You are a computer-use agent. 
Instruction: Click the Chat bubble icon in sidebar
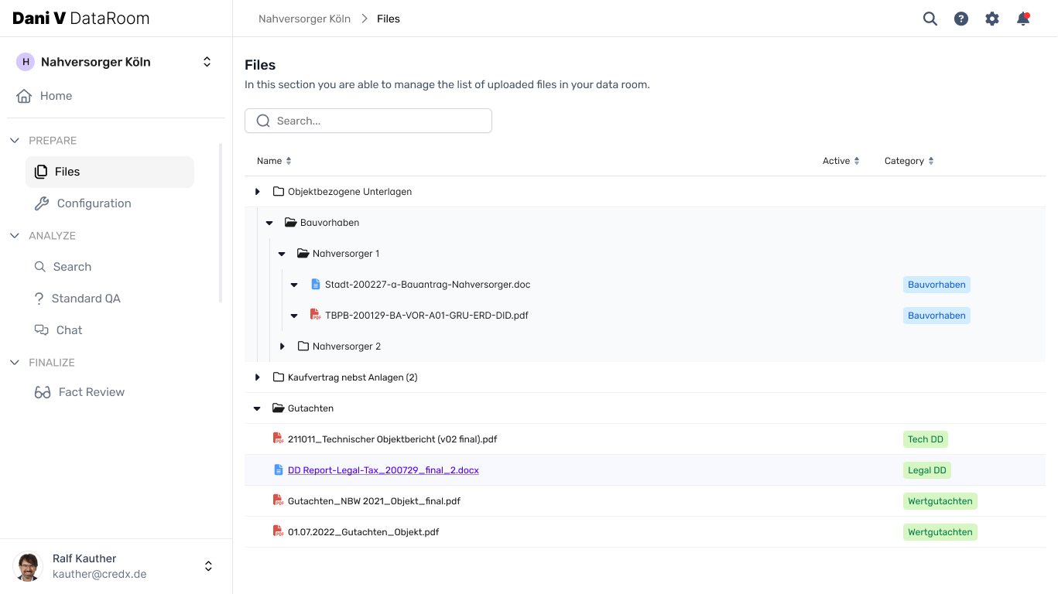(x=41, y=329)
